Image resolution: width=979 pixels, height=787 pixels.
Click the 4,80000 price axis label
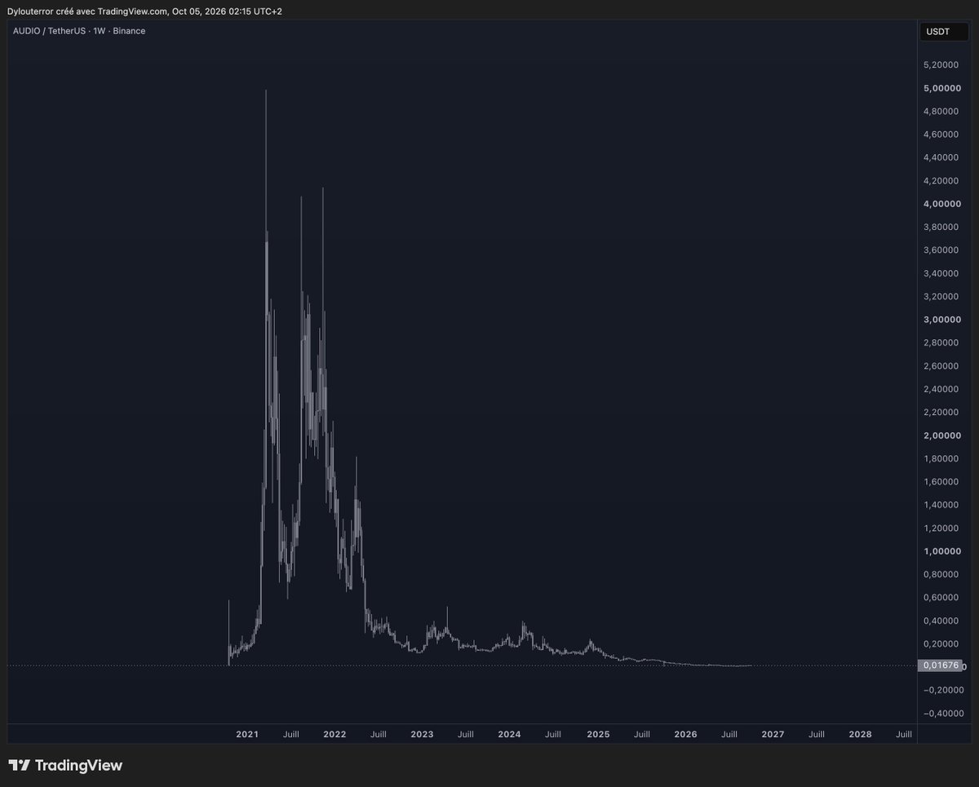[942, 111]
